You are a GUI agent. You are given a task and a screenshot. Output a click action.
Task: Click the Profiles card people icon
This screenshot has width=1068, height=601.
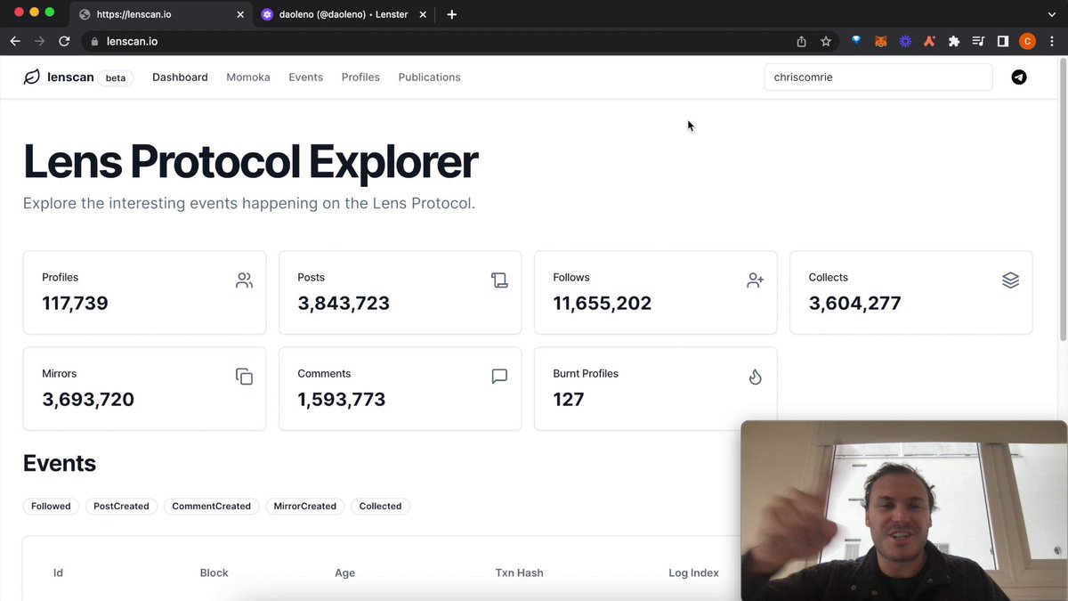244,280
